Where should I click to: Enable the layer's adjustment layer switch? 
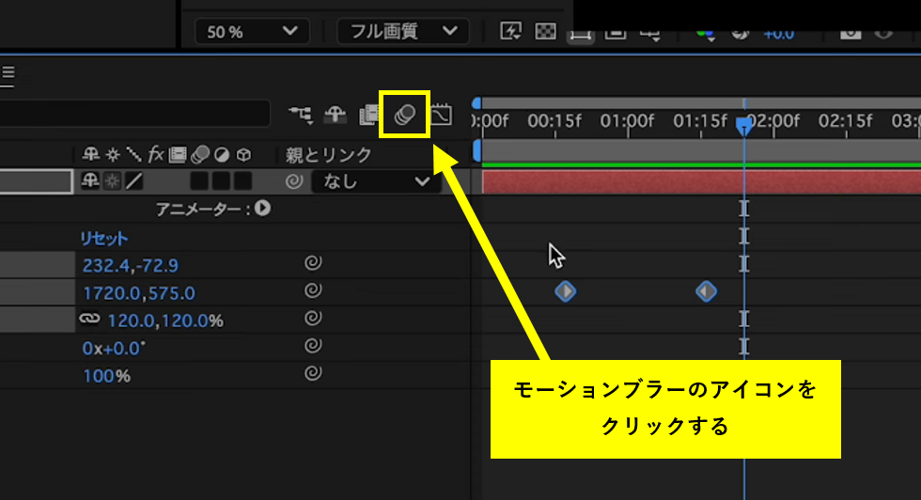tap(221, 181)
